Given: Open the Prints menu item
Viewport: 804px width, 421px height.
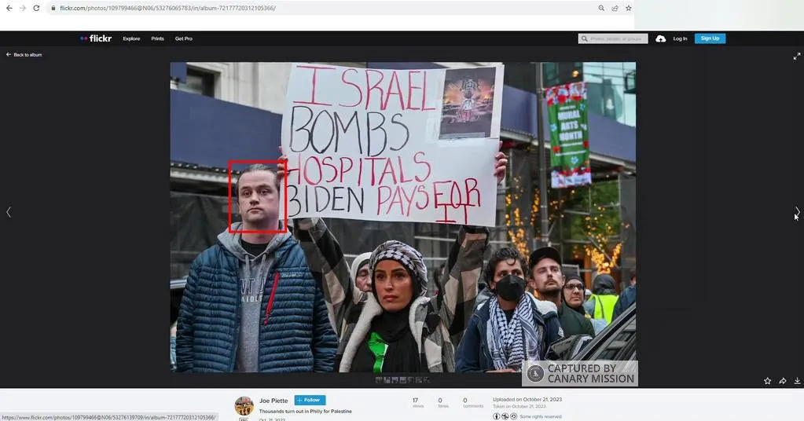Looking at the screenshot, I should pos(157,38).
